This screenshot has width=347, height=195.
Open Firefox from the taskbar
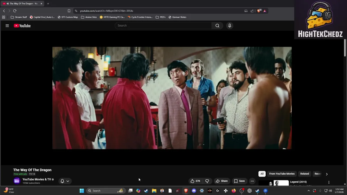pyautogui.click(x=233, y=191)
